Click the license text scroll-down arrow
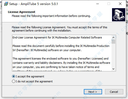This screenshot has height=99, width=128. point(113,69)
